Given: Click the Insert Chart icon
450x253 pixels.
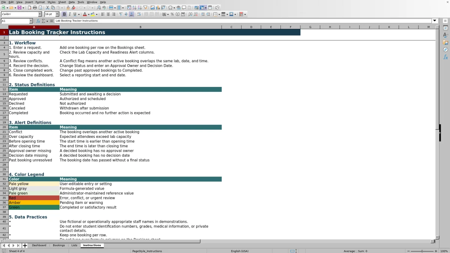Looking at the screenshot, I should tap(157, 7).
